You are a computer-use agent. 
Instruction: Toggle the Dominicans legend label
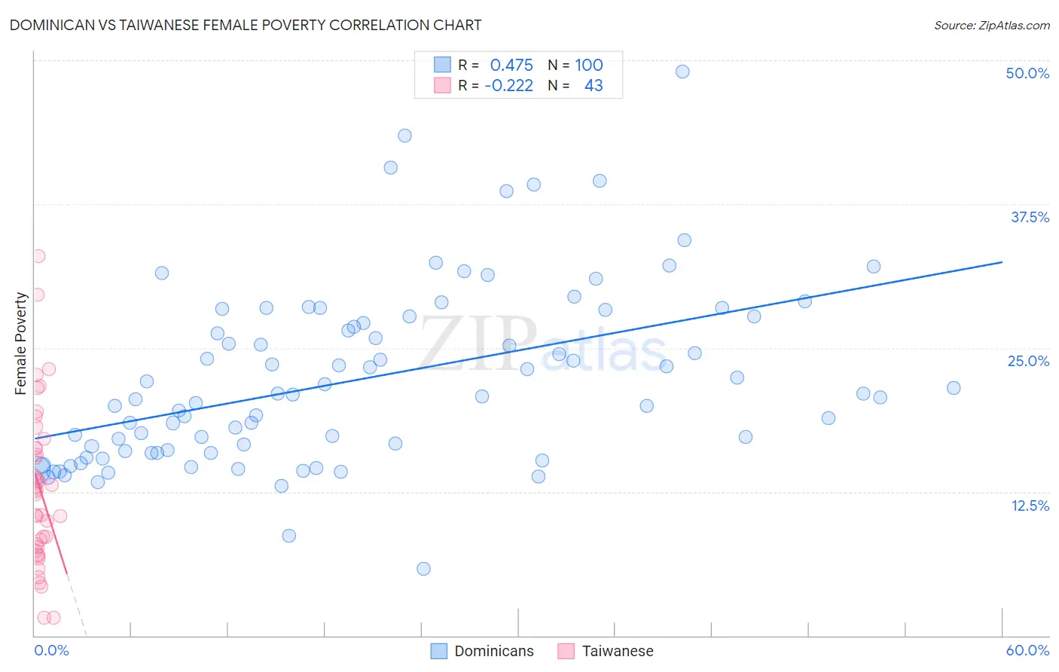(494, 651)
